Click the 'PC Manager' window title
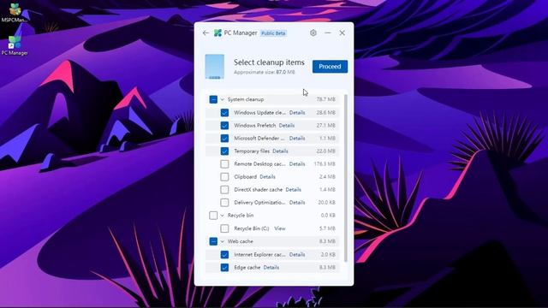The image size is (548, 308). click(x=241, y=33)
